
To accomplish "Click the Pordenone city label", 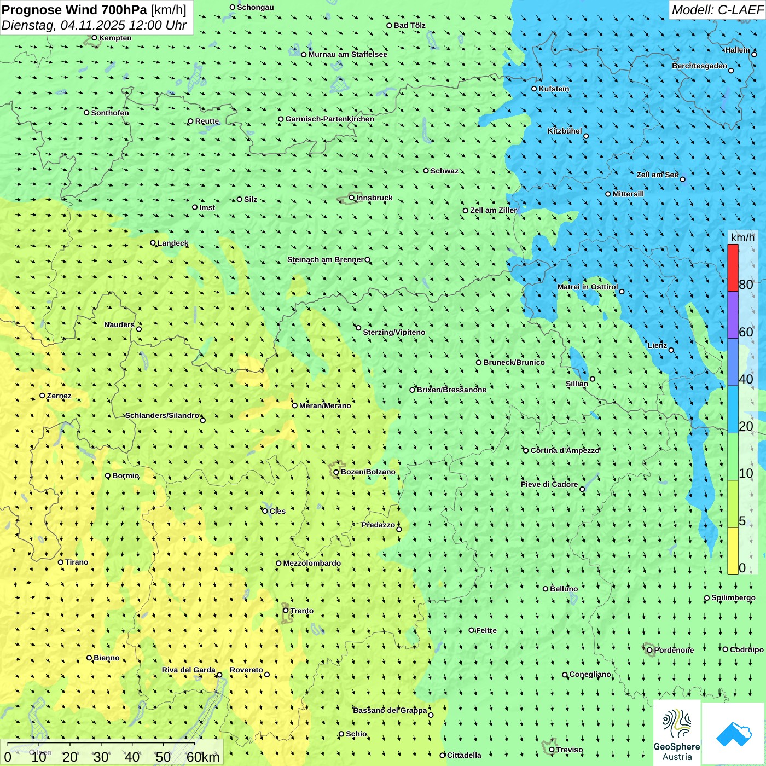I will (x=674, y=650).
